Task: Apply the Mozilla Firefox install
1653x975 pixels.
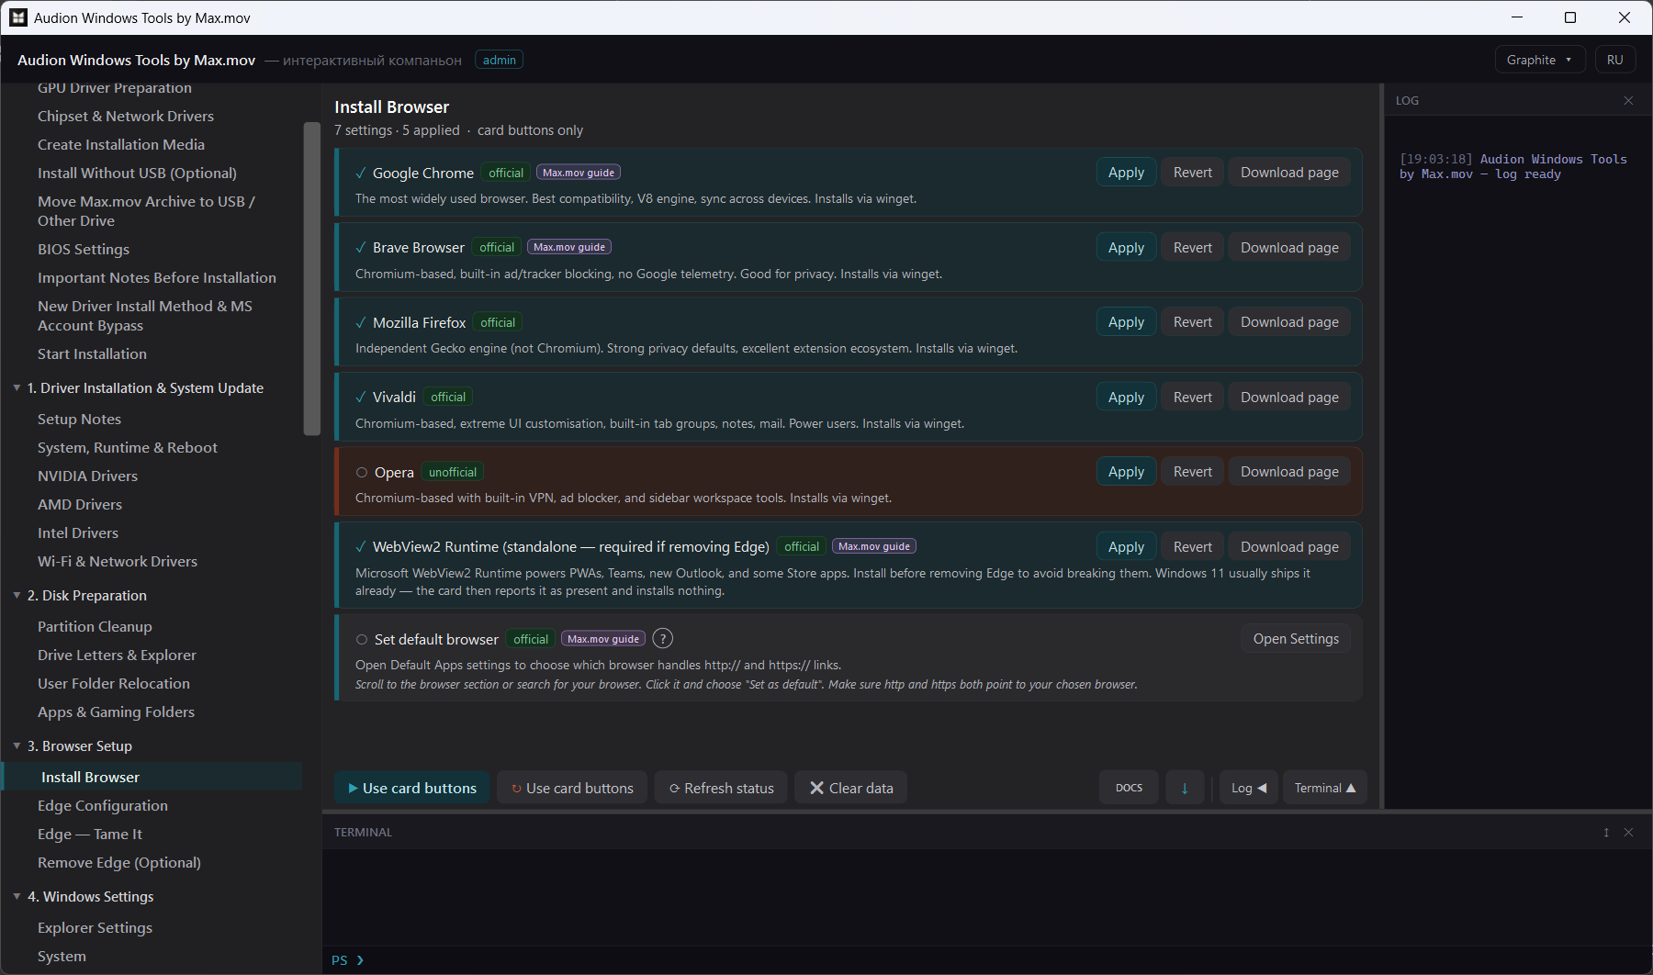Action: click(x=1126, y=322)
